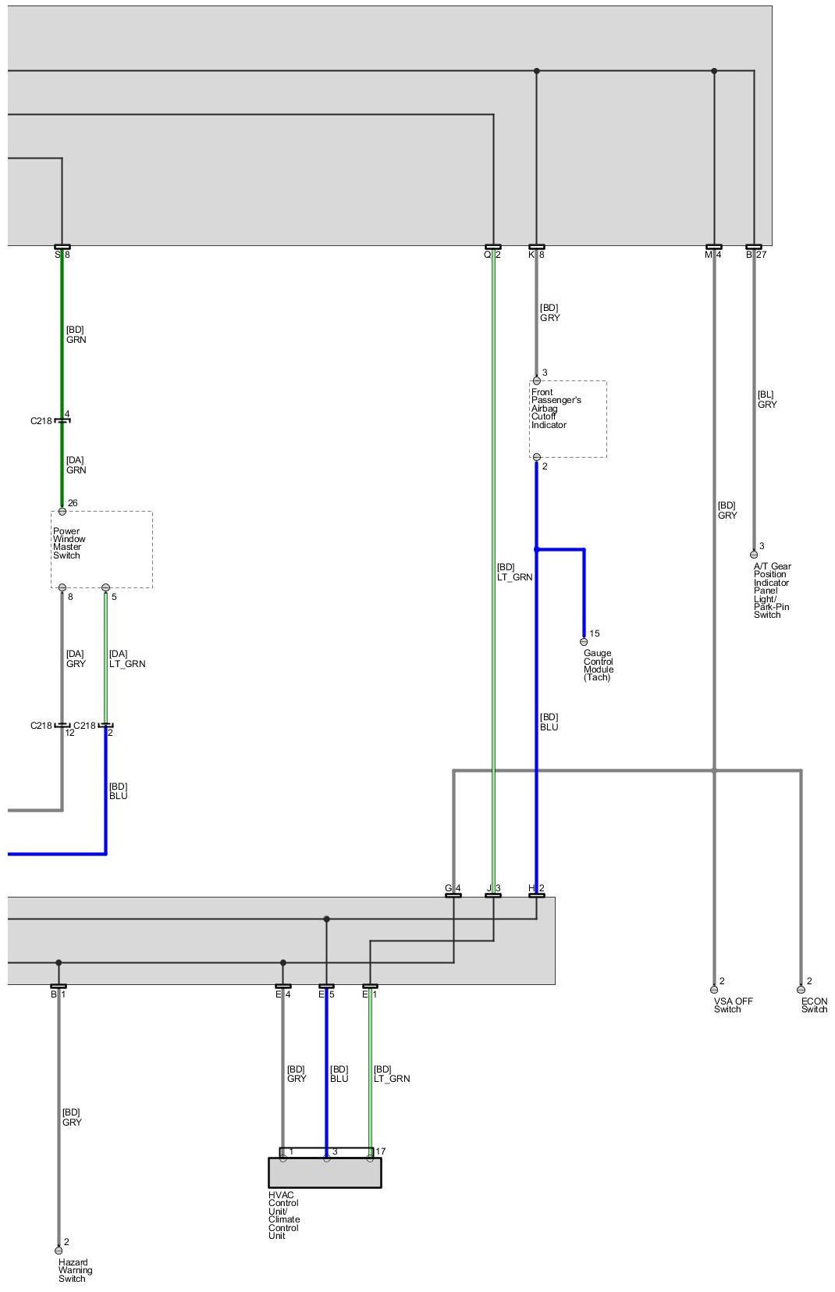
Task: Click the [BD] BLU label below E 5
Action: pos(339,1073)
